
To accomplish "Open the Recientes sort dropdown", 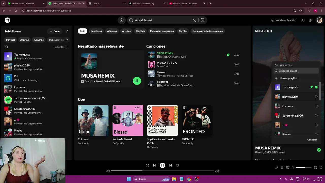I will tap(61, 47).
